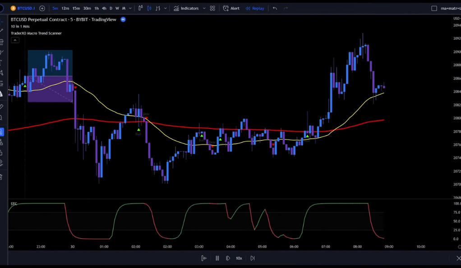The width and height of the screenshot is (461, 268).
Task: Select the 1h timeframe
Action: click(97, 8)
